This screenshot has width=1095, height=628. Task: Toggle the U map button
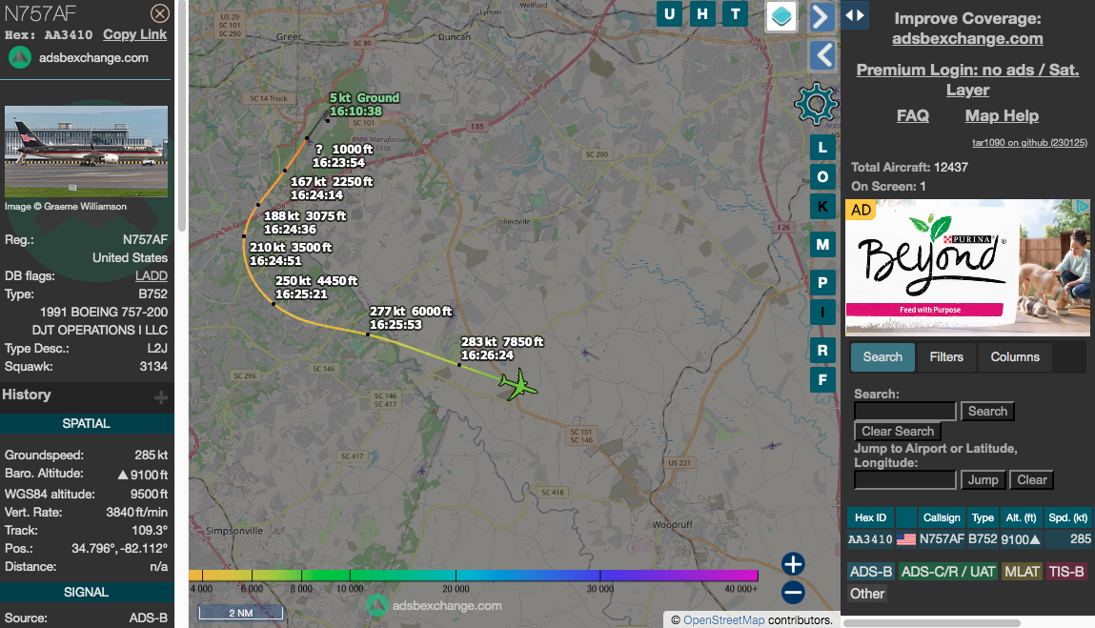(x=670, y=14)
